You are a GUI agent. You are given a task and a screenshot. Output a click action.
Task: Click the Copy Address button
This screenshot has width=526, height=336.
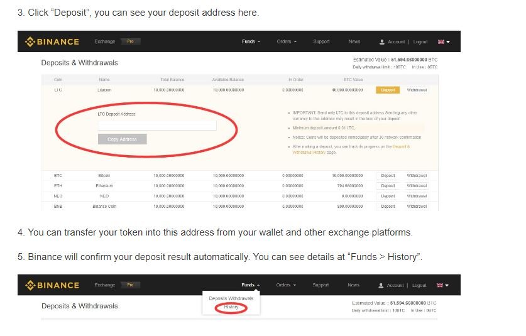point(122,139)
